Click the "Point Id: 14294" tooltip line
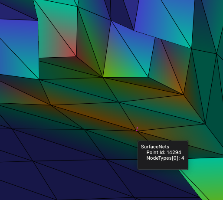Viewport: 223px width, 200px height. [164, 152]
